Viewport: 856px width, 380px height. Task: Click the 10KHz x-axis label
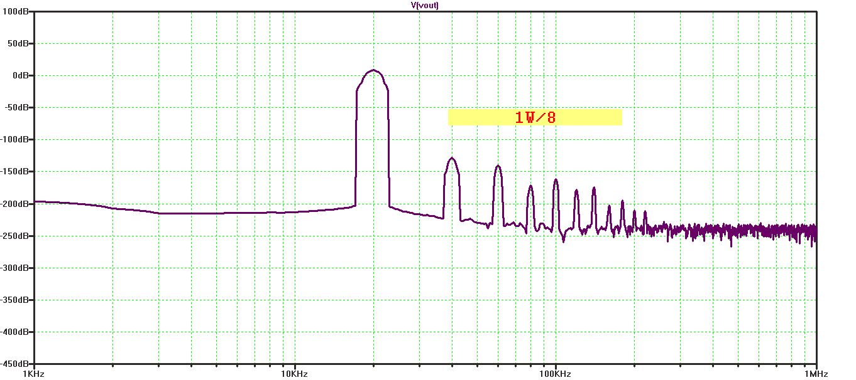click(x=295, y=374)
